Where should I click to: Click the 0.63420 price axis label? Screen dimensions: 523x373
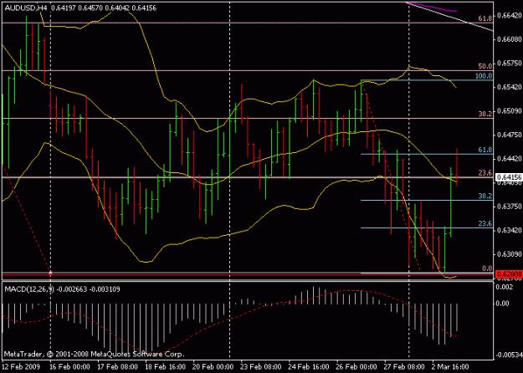click(509, 230)
